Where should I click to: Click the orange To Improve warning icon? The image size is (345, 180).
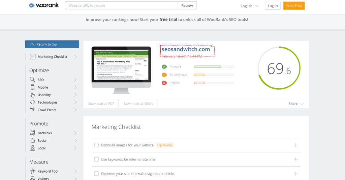tap(164, 75)
